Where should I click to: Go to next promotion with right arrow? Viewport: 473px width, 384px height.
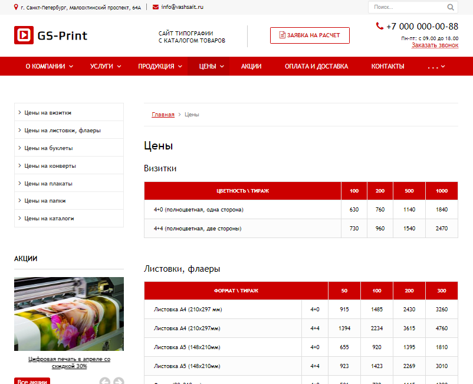[x=119, y=382]
